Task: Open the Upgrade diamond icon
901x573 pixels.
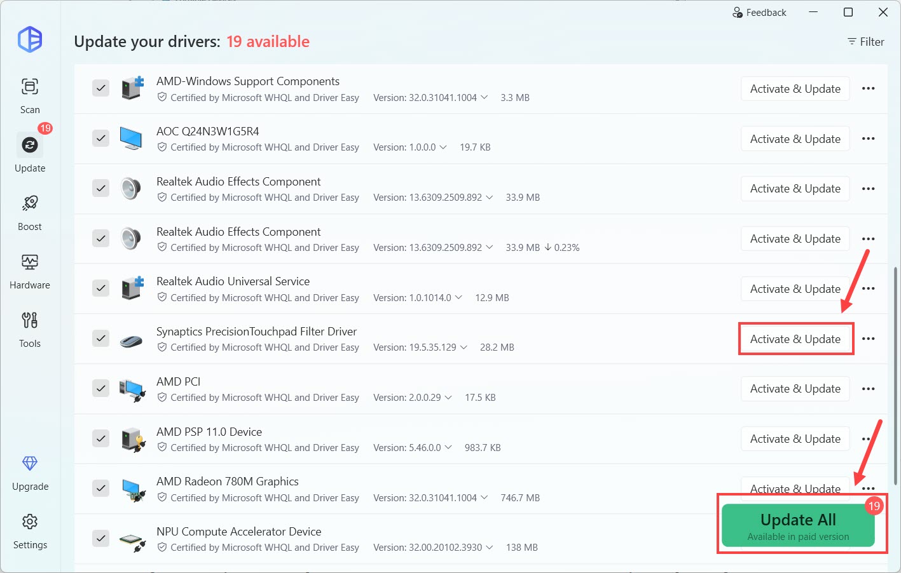Action: (x=30, y=463)
